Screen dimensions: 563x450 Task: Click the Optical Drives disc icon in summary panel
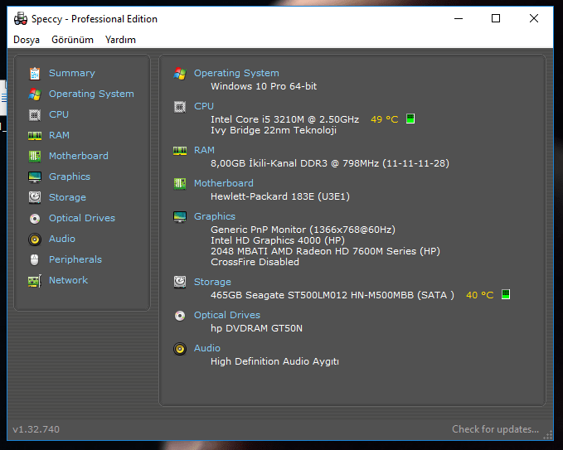tap(180, 316)
